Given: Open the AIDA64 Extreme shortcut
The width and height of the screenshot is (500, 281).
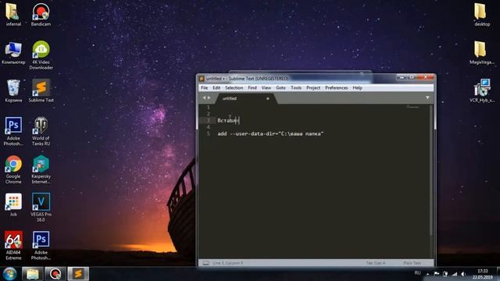Looking at the screenshot, I should (x=13, y=246).
